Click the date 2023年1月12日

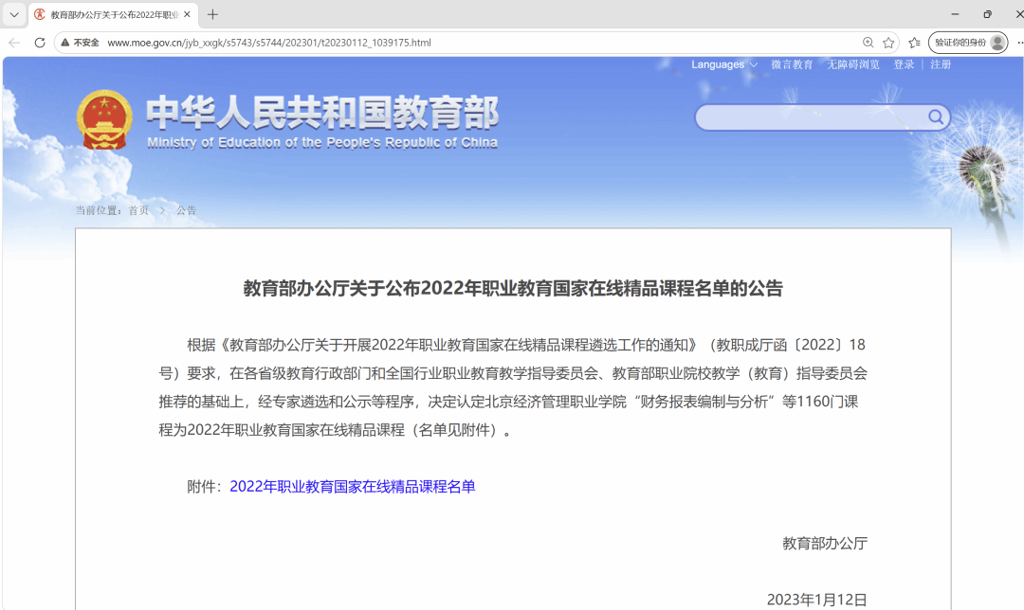817,600
